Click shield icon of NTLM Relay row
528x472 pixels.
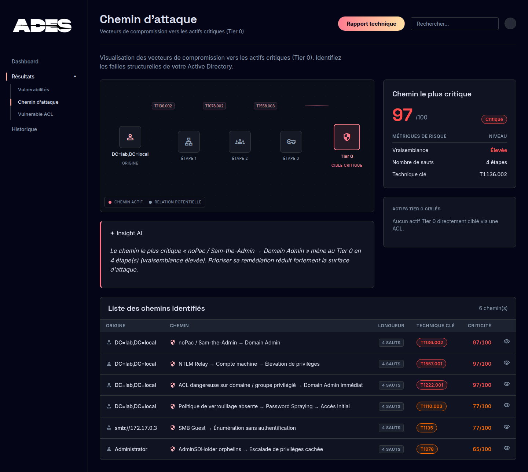tap(173, 364)
